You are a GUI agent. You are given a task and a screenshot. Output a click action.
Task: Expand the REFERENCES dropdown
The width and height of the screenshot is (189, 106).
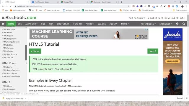pos(148,24)
